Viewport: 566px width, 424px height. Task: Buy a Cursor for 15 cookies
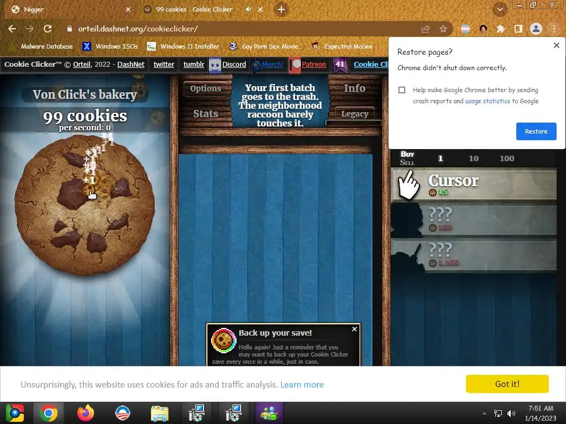[474, 184]
